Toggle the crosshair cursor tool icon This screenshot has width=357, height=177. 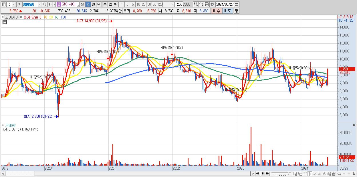[x=310, y=174]
